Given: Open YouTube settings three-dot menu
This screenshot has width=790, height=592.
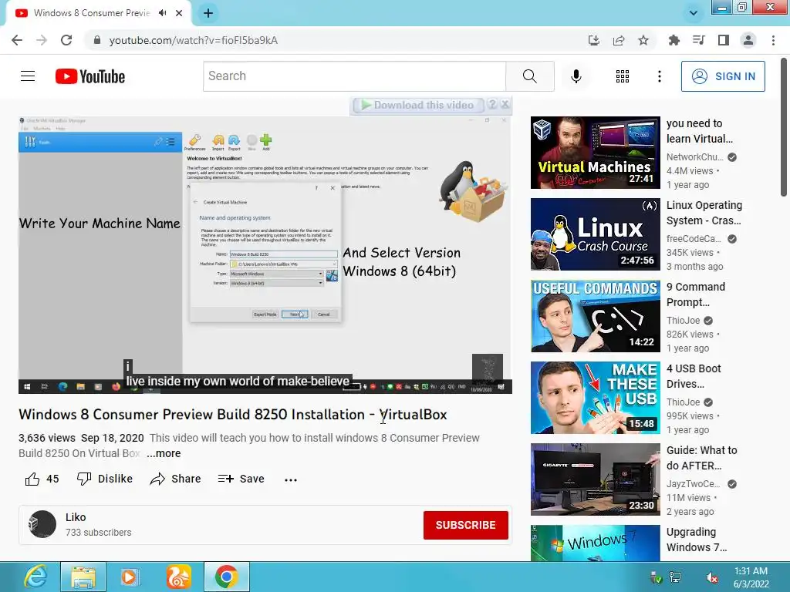Looking at the screenshot, I should 659,76.
